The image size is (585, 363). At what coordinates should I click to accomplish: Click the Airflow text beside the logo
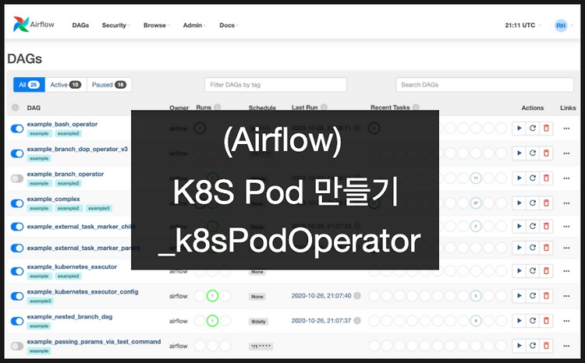pyautogui.click(x=42, y=24)
